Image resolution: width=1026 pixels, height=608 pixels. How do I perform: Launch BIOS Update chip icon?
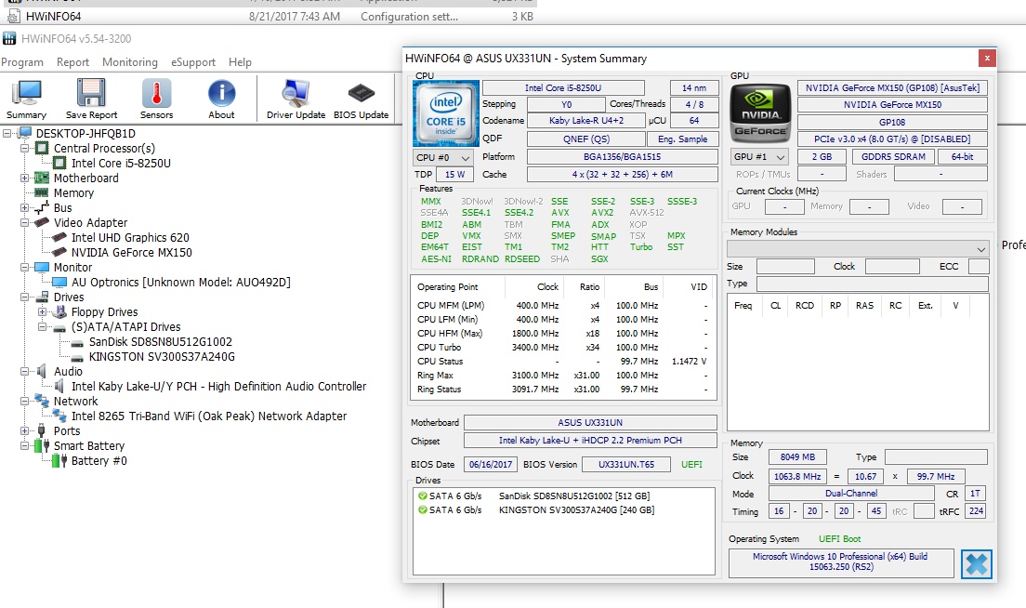point(362,99)
